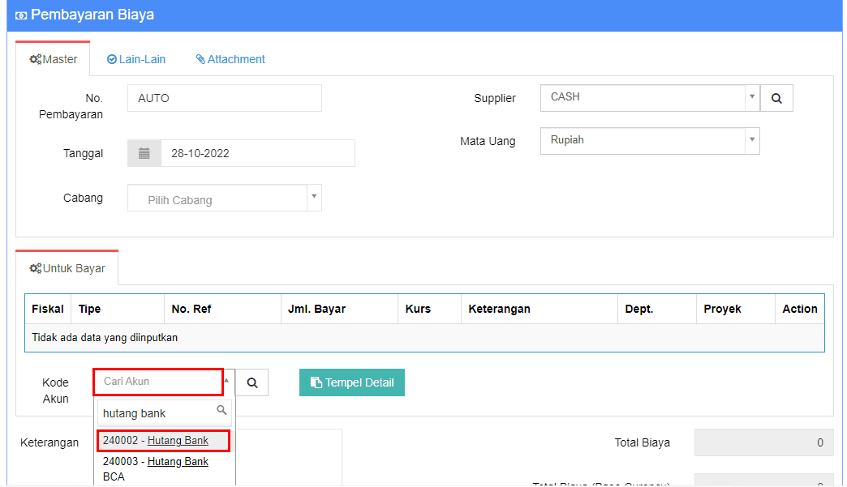Click the magnifier icon in account search box
847x487 pixels.
(221, 412)
